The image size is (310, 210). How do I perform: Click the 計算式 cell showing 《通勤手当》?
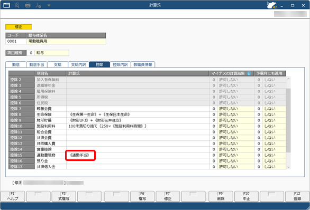coord(138,155)
